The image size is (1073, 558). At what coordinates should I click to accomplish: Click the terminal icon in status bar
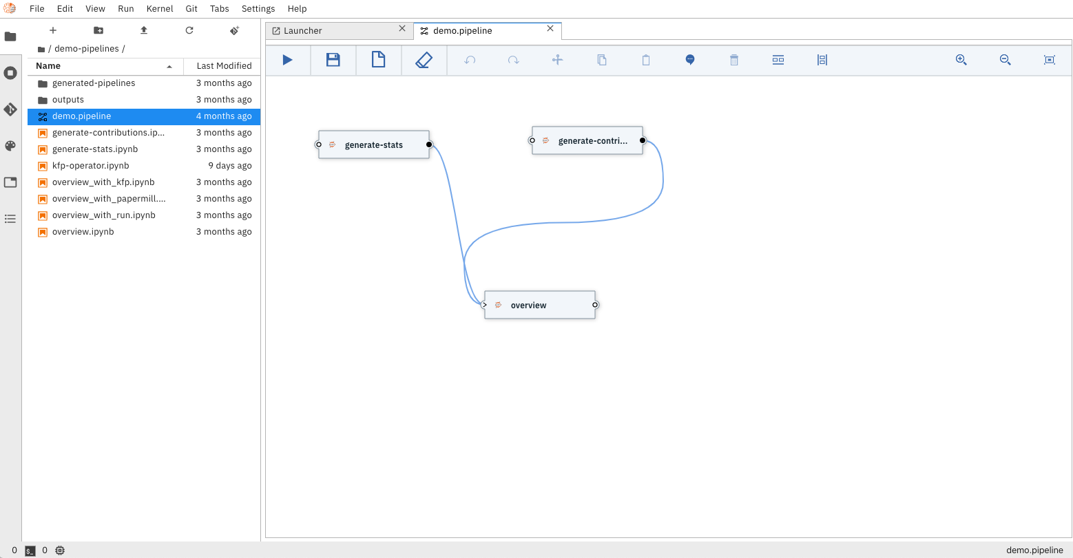(30, 550)
